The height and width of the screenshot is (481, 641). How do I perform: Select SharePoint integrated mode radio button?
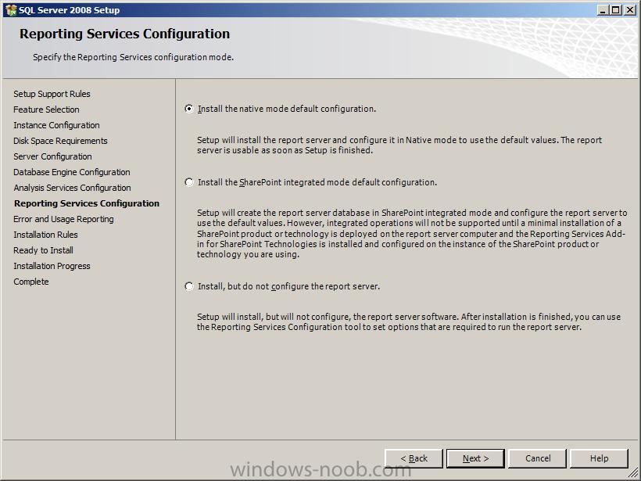189,182
